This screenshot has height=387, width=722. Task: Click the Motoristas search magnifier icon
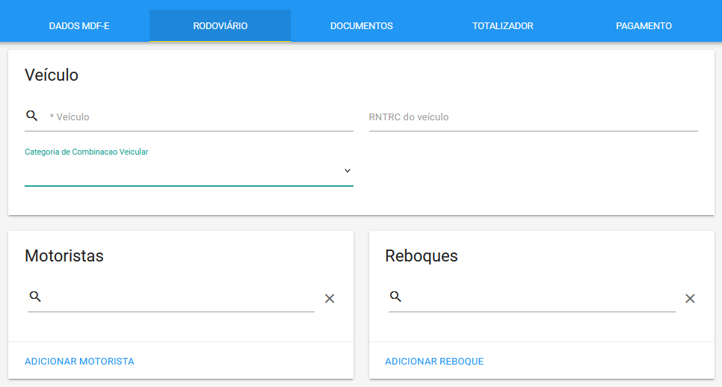coord(35,297)
